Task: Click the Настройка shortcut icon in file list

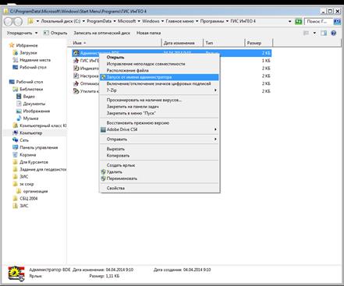Action: [x=76, y=76]
